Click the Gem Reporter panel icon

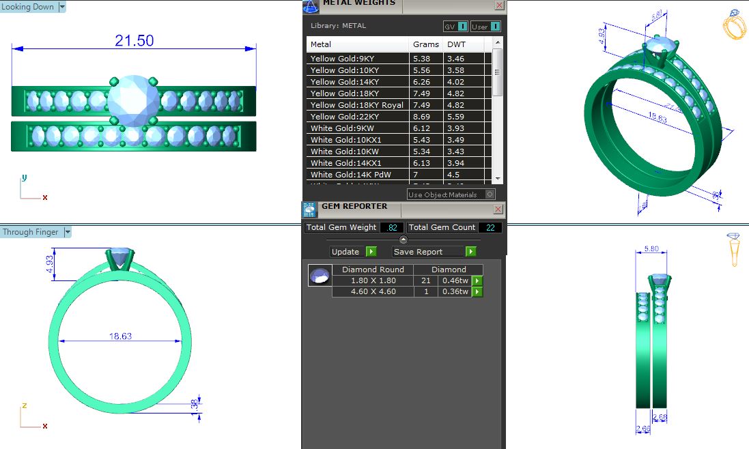(311, 209)
